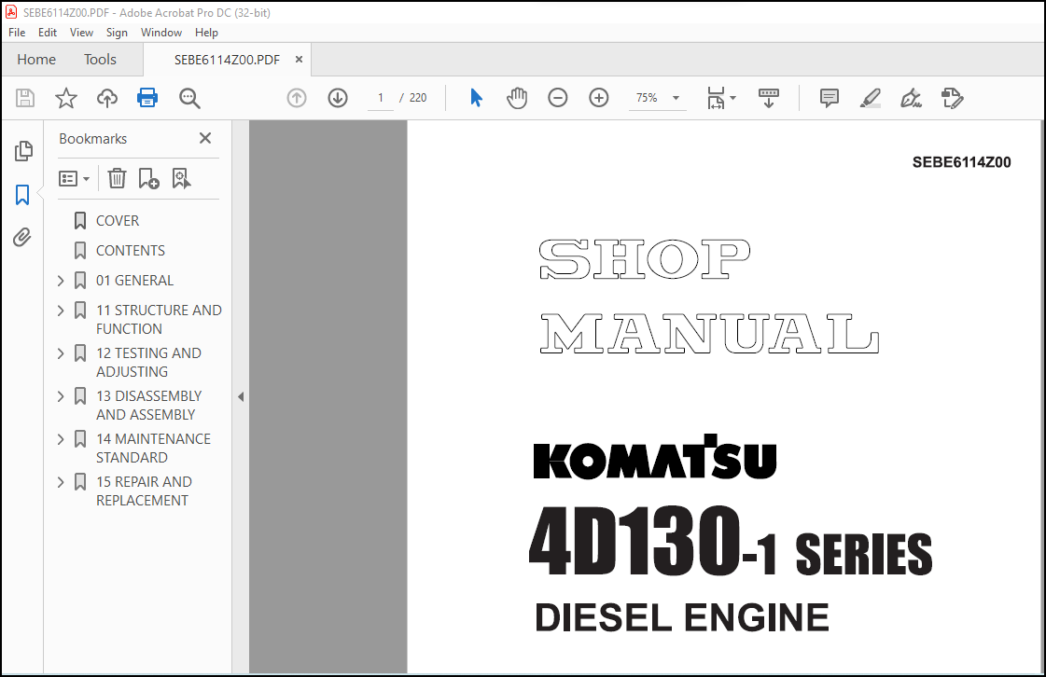Viewport: 1046px width, 677px height.
Task: Open the Attachments paperclip panel
Action: click(22, 238)
